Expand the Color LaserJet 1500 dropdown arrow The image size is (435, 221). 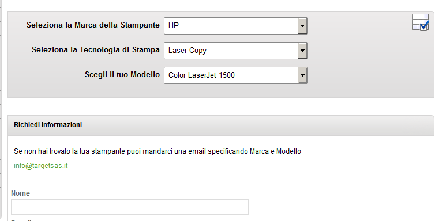[303, 75]
